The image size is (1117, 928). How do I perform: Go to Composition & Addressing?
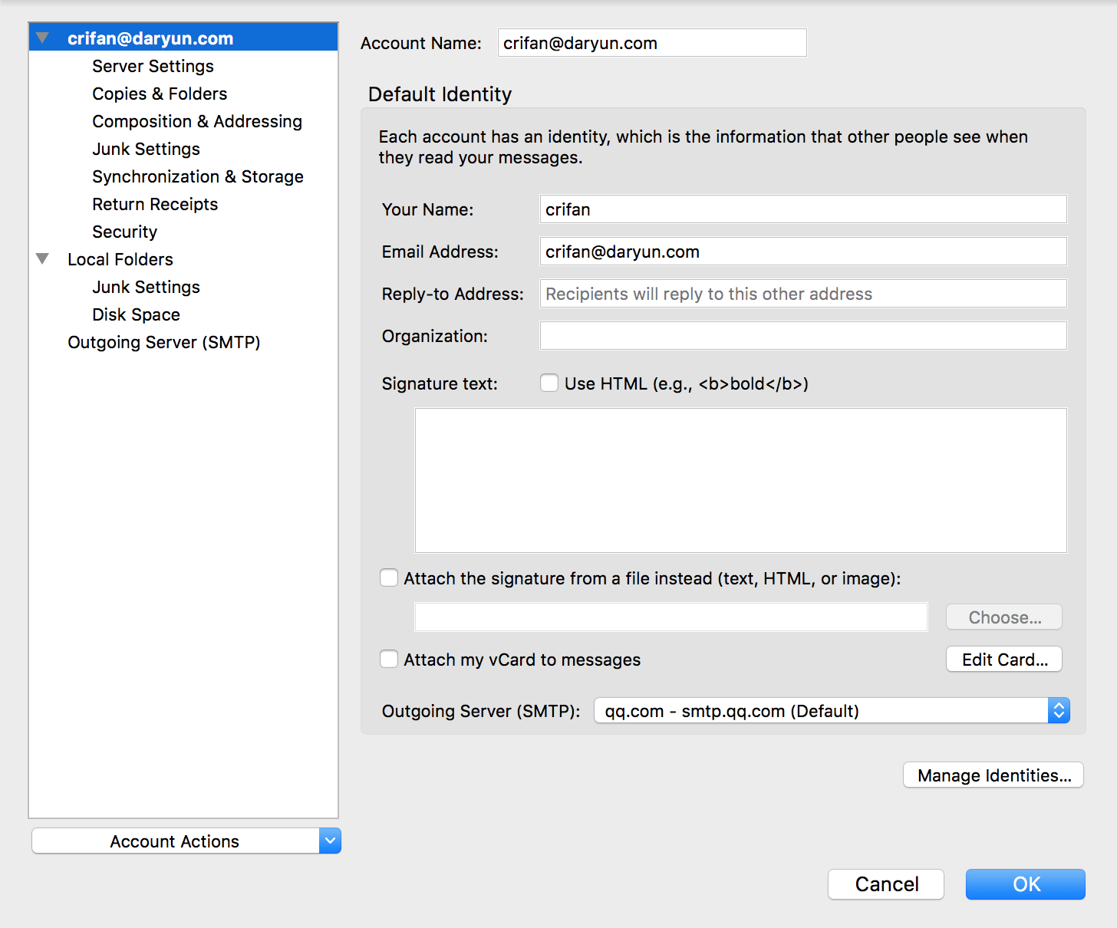(x=197, y=121)
